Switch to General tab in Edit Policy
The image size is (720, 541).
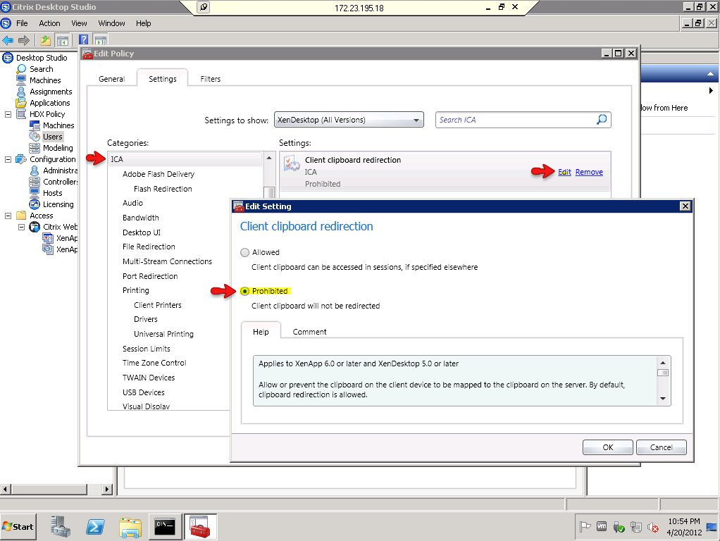[x=111, y=79]
